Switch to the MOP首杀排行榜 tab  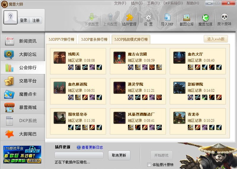94,39
